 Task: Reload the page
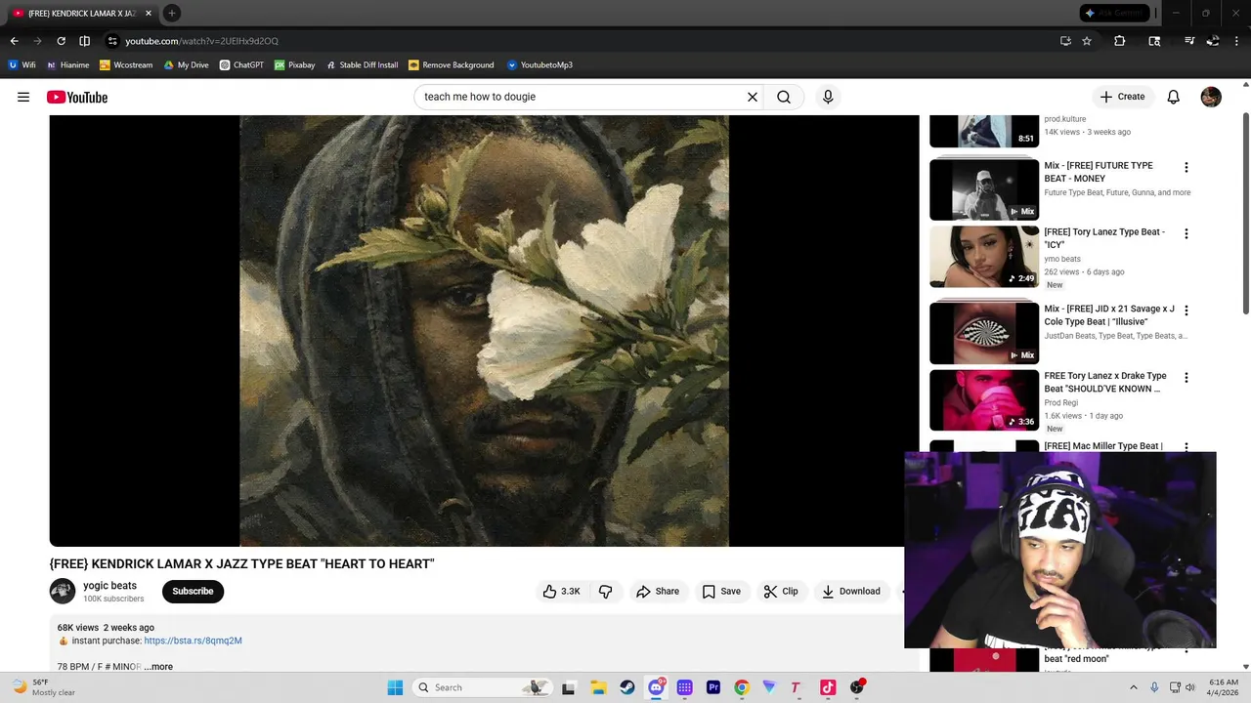[61, 41]
